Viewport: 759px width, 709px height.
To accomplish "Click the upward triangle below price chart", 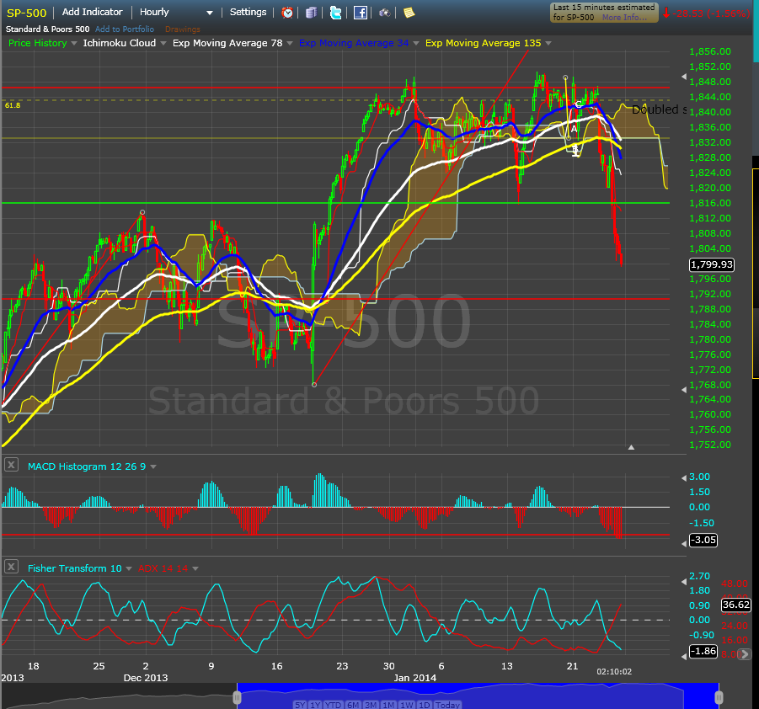I will point(631,448).
